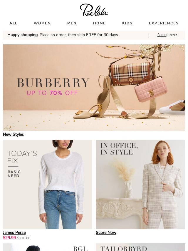This screenshot has width=188, height=251.
Task: Open the ALL category menu item
Action: 13,23
